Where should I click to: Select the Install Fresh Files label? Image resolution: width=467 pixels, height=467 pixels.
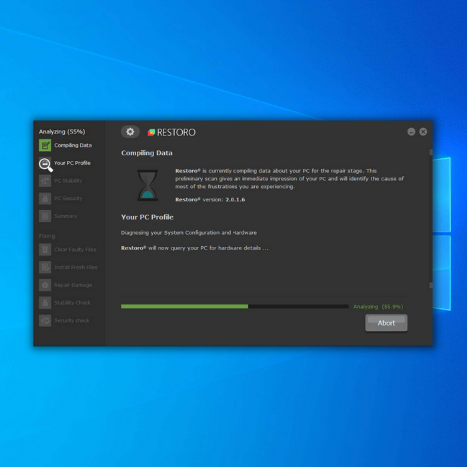coord(76,267)
